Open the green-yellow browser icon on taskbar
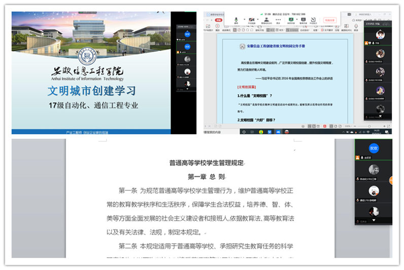The image size is (404, 270). click(x=261, y=132)
